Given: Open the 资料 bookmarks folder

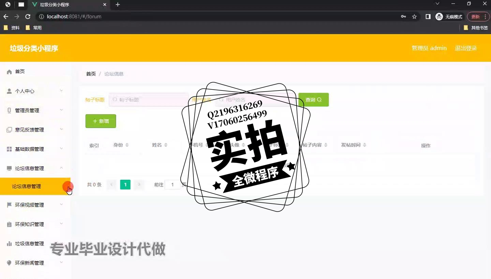Looking at the screenshot, I should [x=12, y=28].
